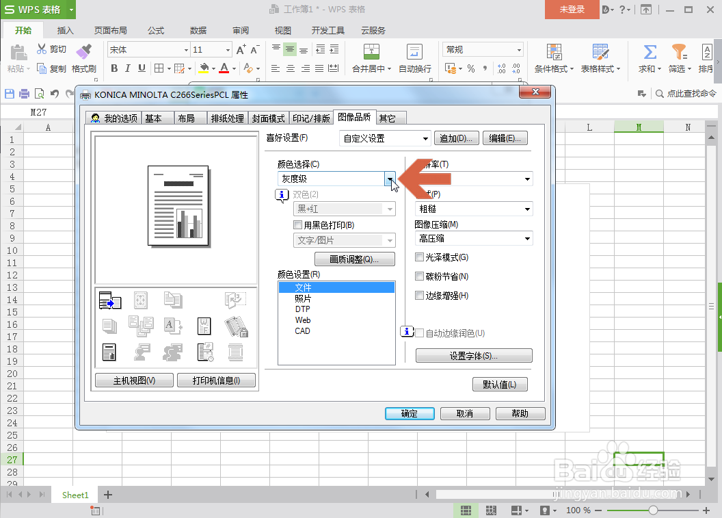
Task: Click the cell name box showing M27
Action: pyautogui.click(x=38, y=112)
